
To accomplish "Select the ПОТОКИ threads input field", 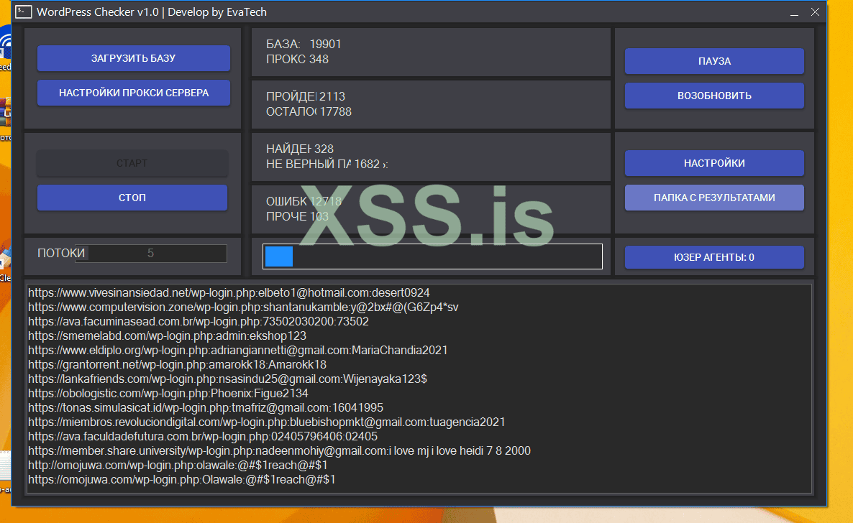I will 151,254.
